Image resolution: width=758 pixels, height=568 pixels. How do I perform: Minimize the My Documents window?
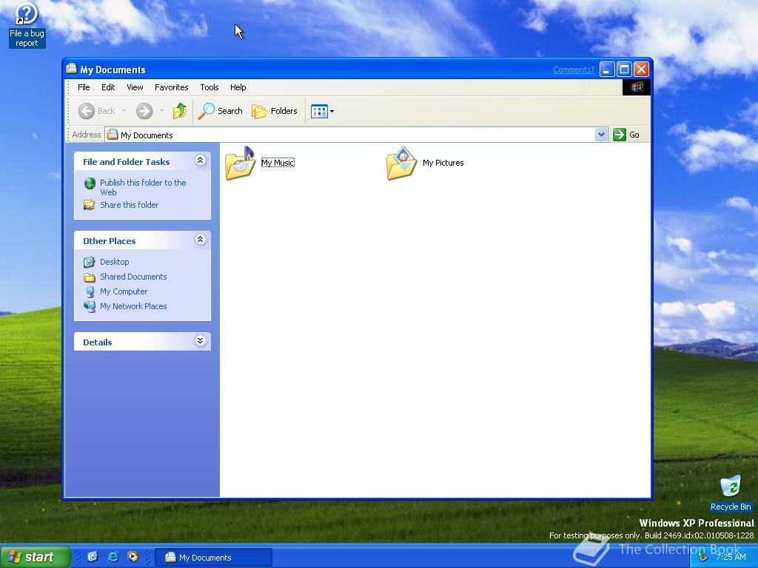tap(607, 70)
